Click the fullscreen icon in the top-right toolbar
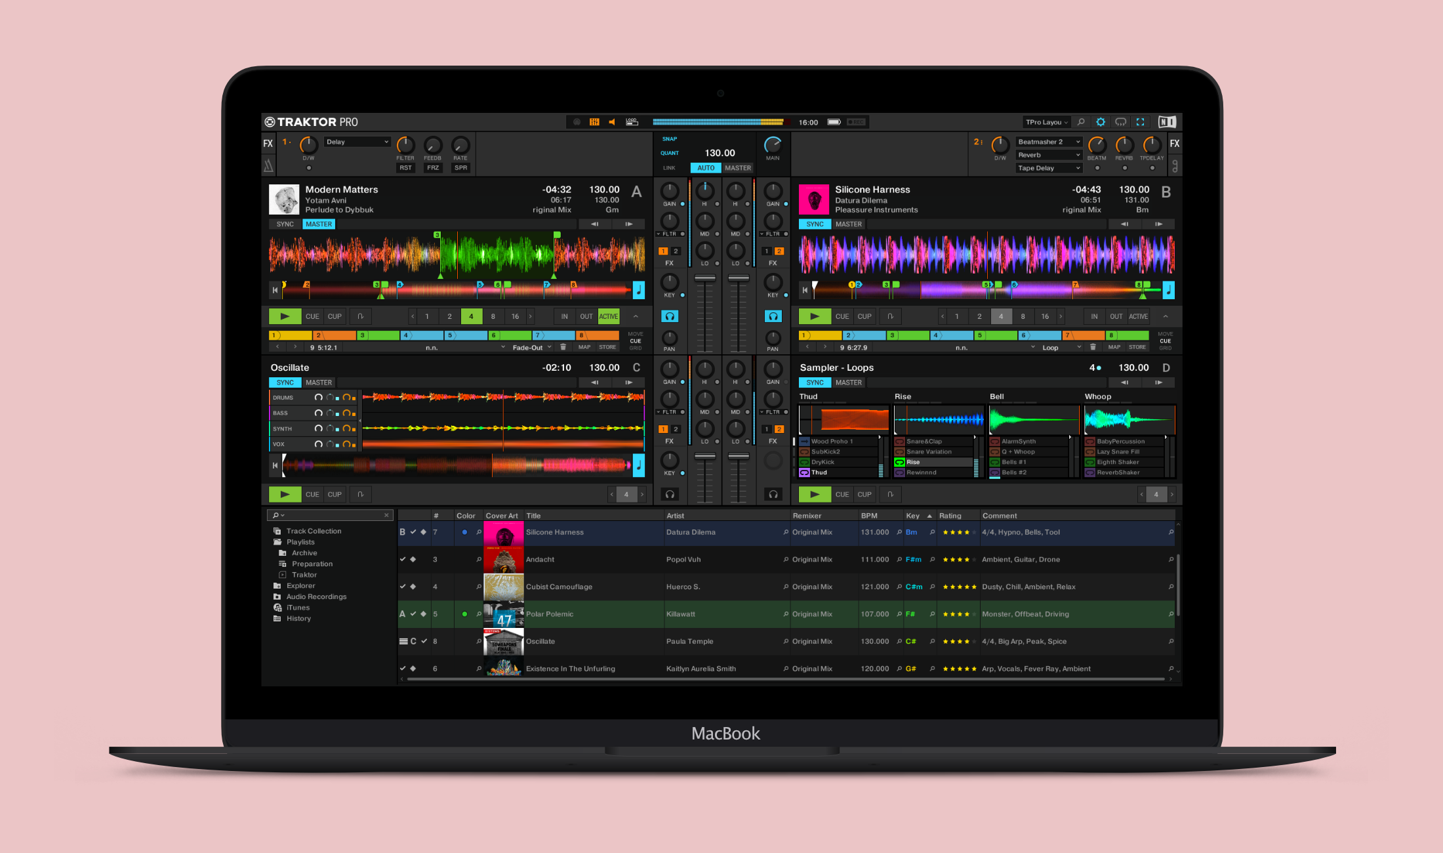 [x=1141, y=121]
